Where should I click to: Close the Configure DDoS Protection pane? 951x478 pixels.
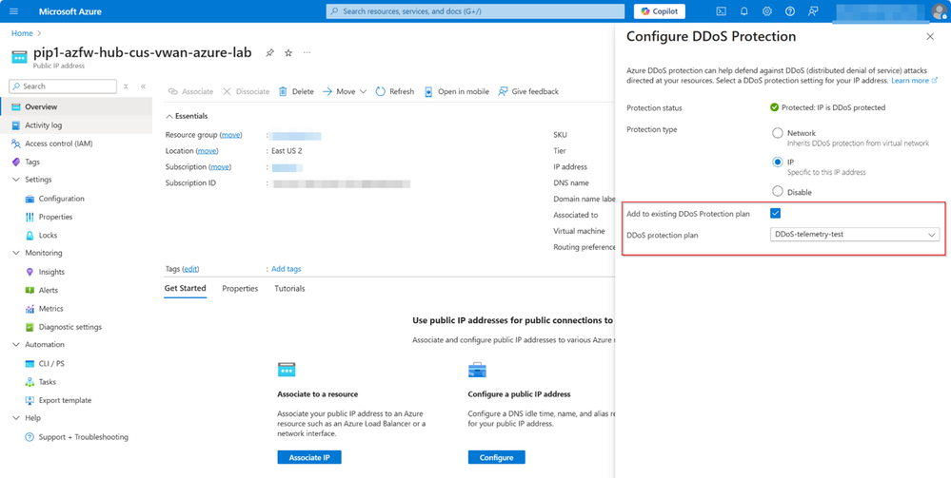click(930, 37)
